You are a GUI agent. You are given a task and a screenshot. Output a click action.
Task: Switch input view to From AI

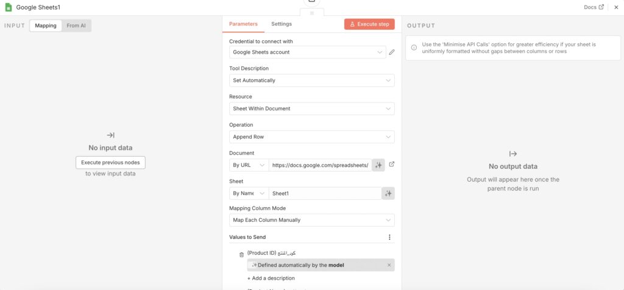click(76, 26)
